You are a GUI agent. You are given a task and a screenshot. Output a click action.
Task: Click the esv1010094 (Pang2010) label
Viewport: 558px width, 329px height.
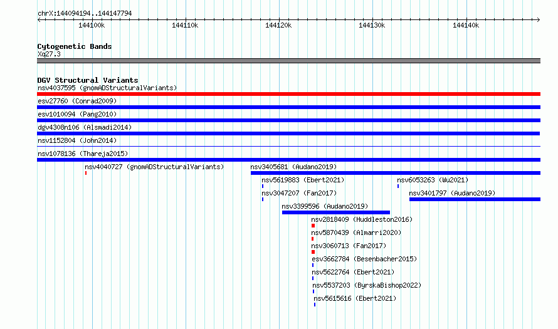click(x=77, y=114)
